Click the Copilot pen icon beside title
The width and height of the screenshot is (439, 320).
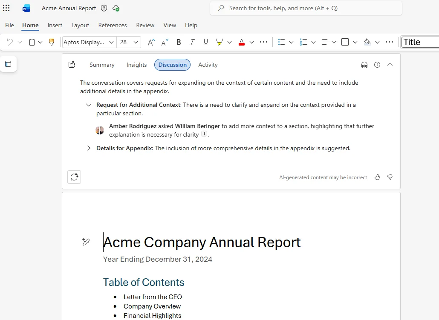pyautogui.click(x=86, y=242)
